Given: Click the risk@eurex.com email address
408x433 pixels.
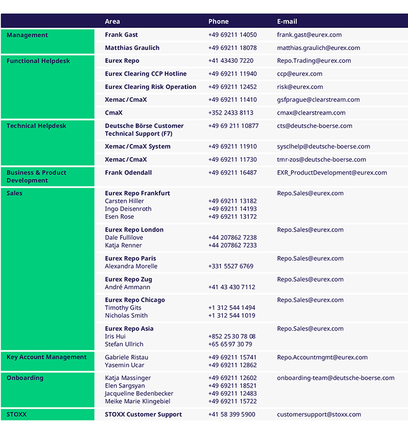Looking at the screenshot, I should (x=300, y=87).
